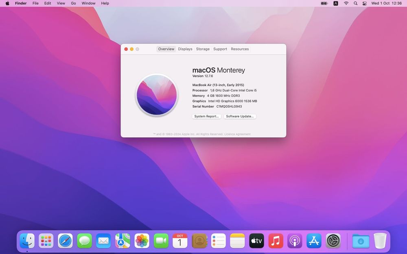Open Podcasts app in the Dock
407x254 pixels.
click(295, 241)
